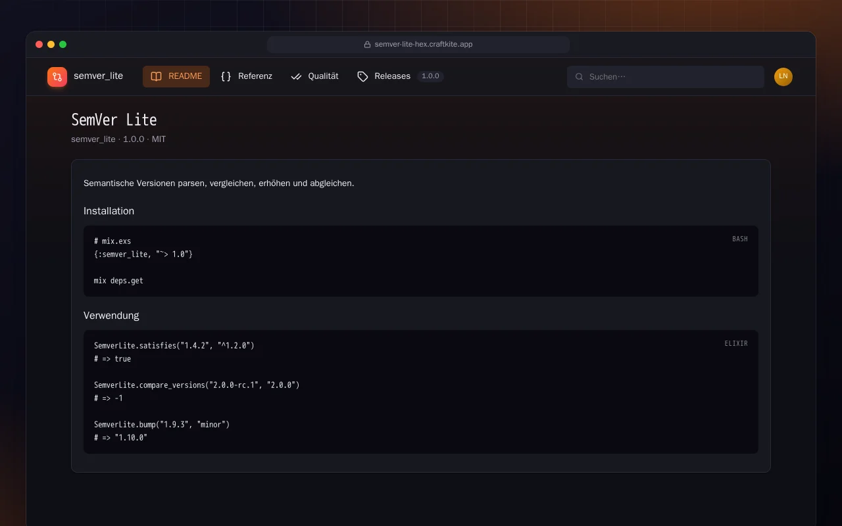The width and height of the screenshot is (842, 526).
Task: Click the Releases tag icon
Action: pyautogui.click(x=362, y=76)
